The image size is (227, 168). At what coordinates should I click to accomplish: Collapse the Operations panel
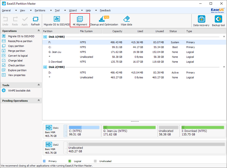[39, 31]
